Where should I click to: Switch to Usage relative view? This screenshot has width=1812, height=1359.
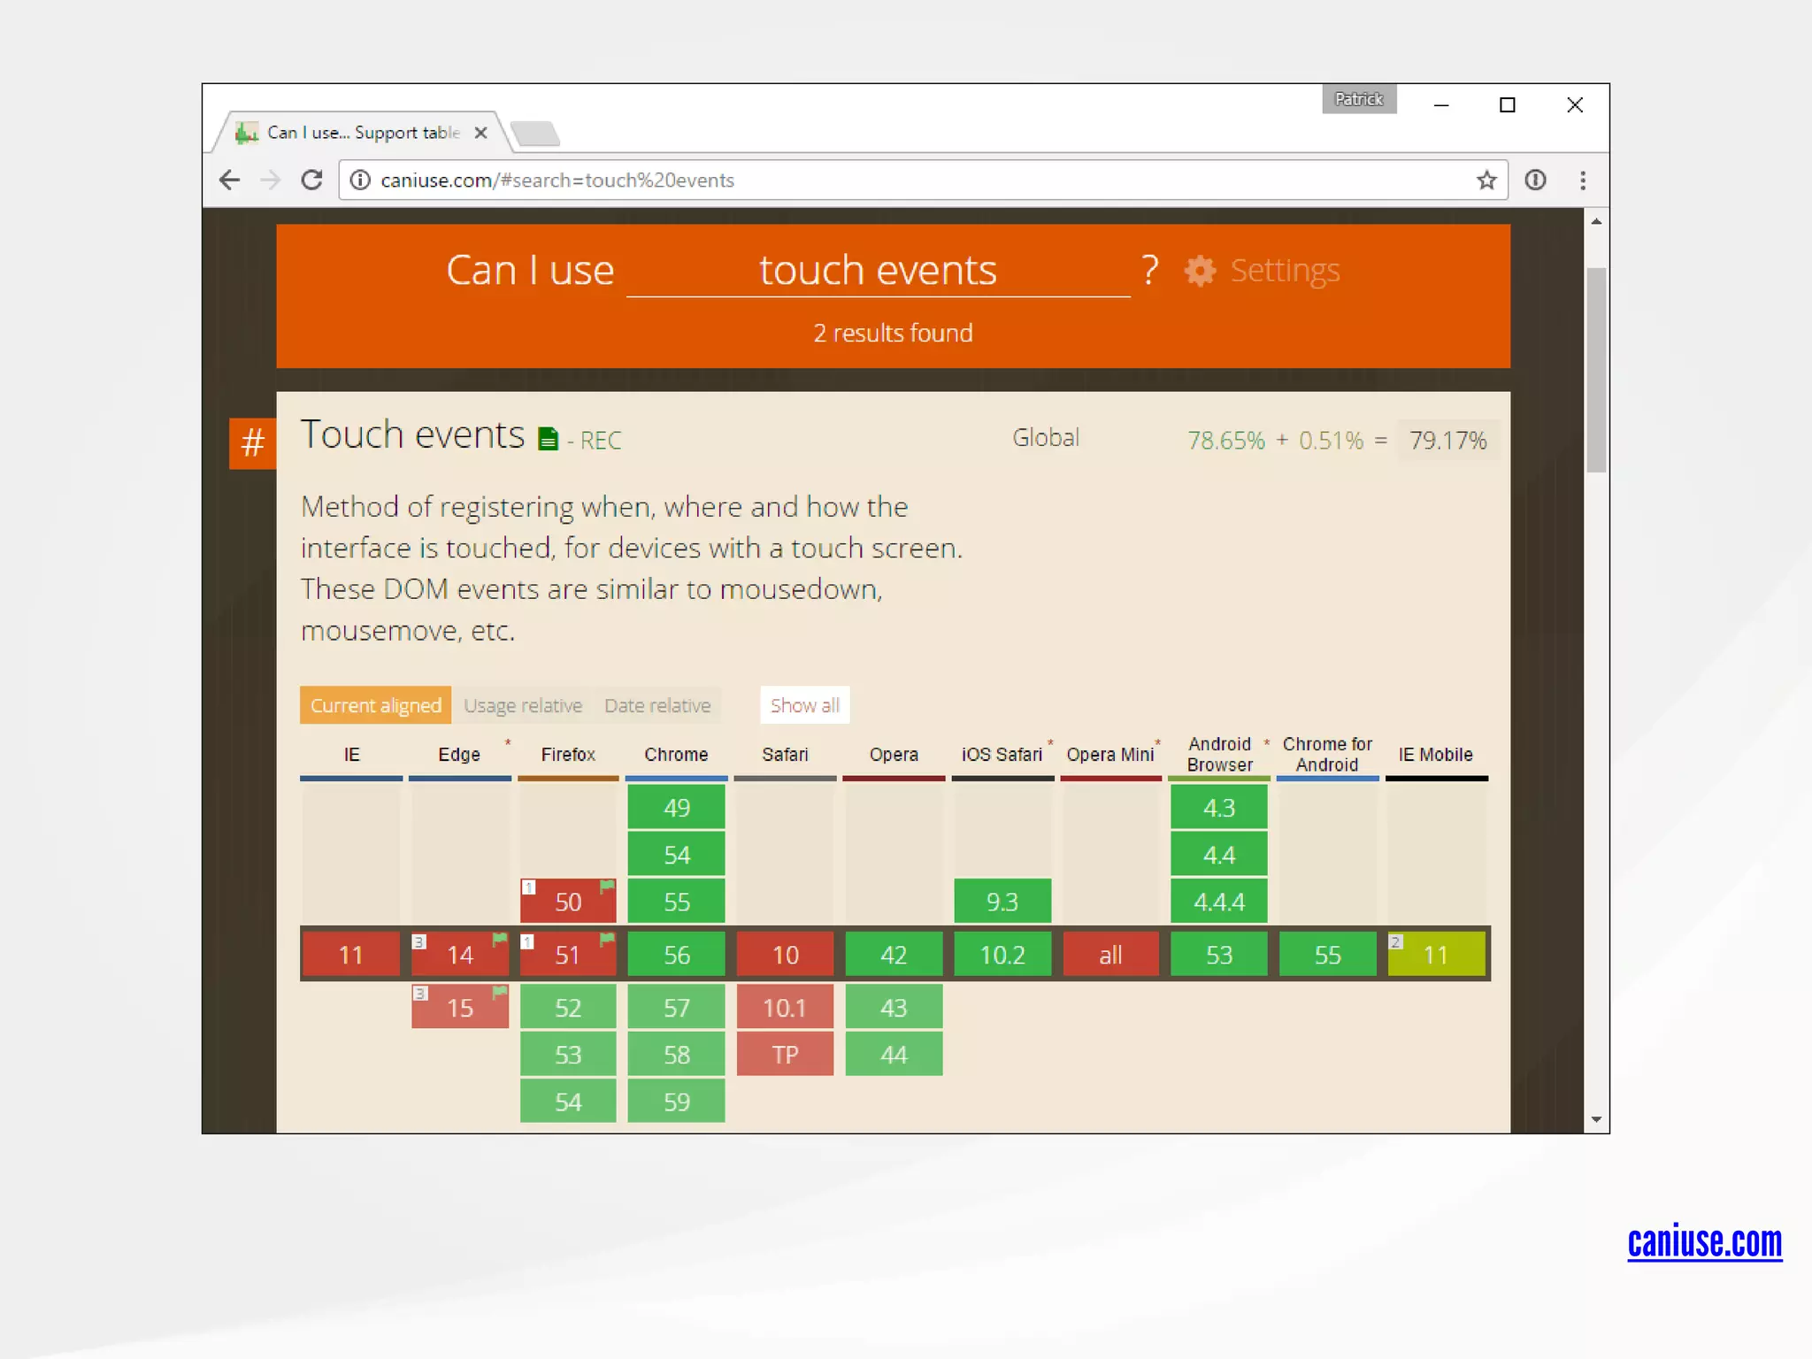point(523,706)
